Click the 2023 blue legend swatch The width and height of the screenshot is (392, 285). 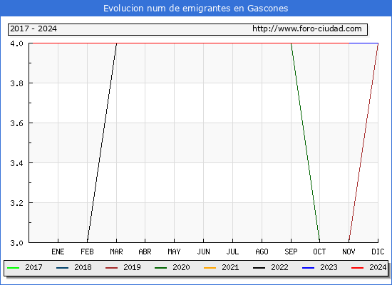(x=308, y=268)
